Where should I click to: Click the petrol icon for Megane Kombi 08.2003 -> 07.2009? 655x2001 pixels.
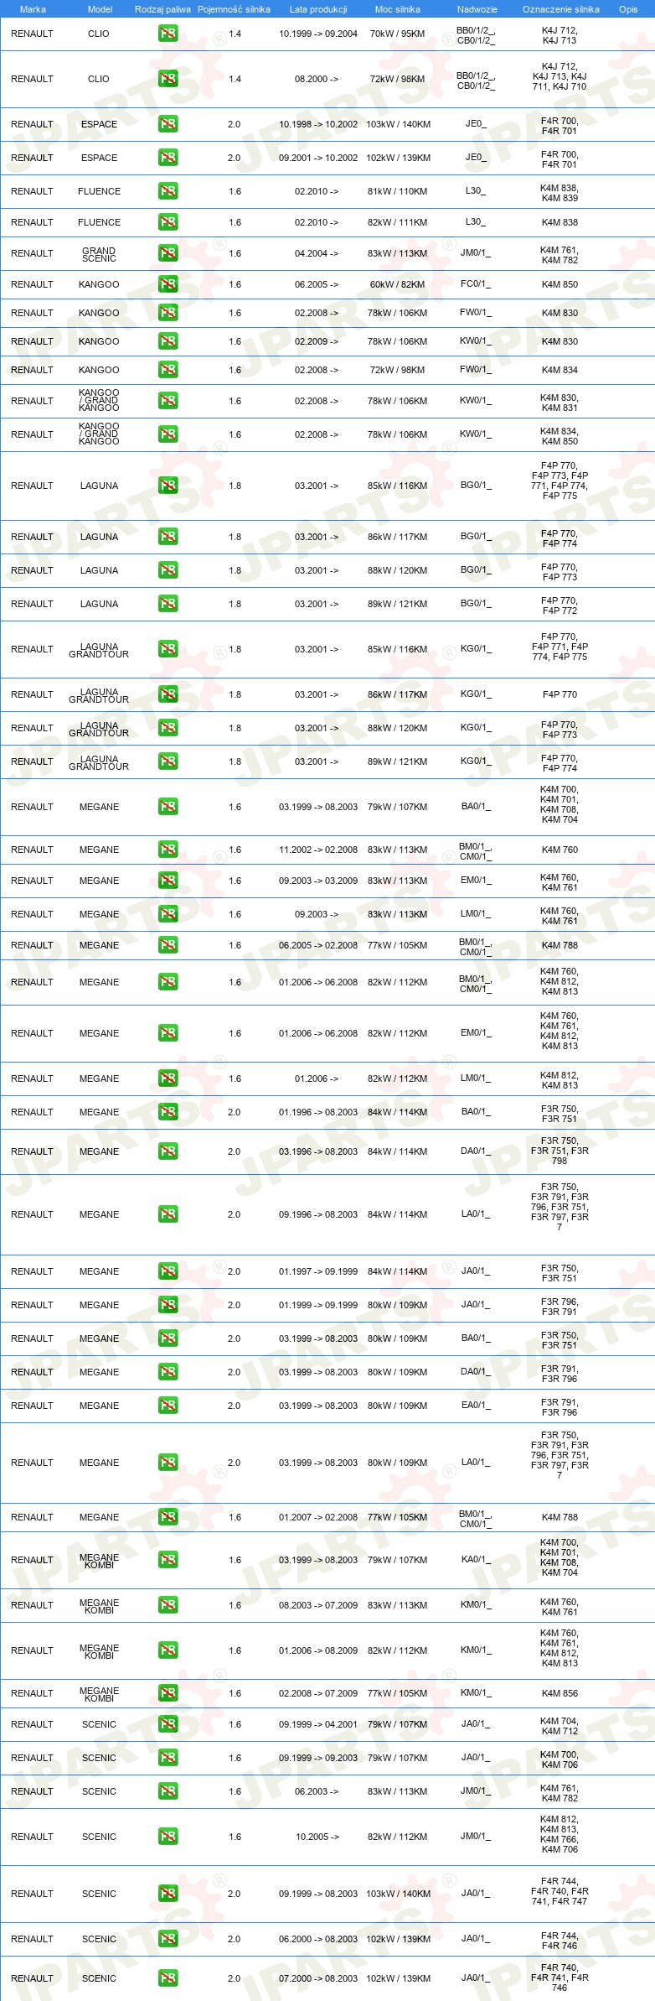point(168,1606)
